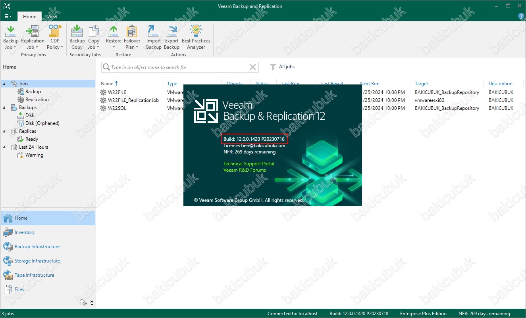Screen dimensions: 526x318
Task: Sort by the Next Run column header
Action: (370, 84)
